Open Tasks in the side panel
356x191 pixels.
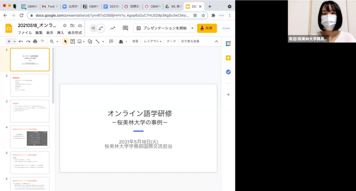pyautogui.click(x=228, y=72)
